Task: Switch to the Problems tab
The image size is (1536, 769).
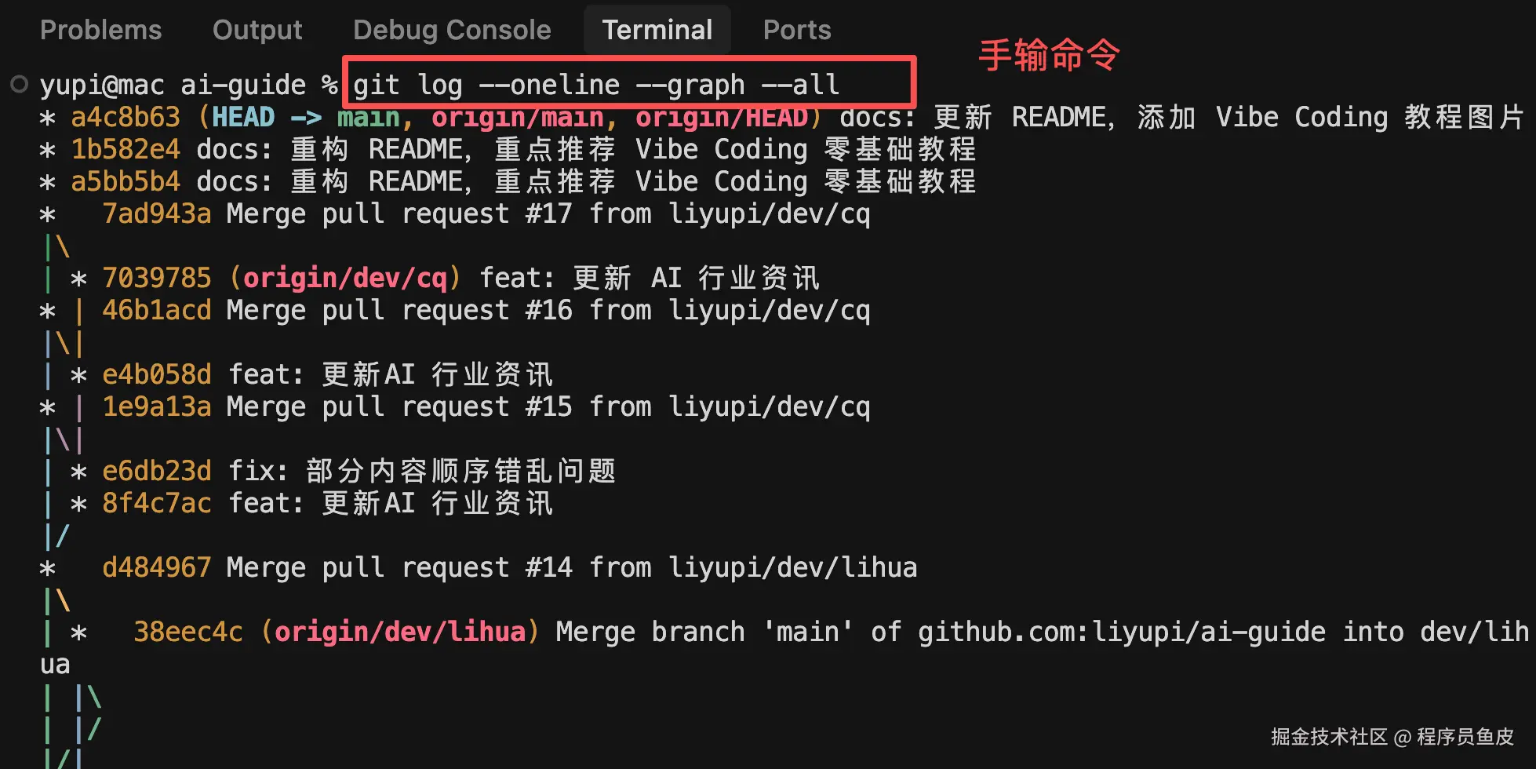Action: [x=100, y=30]
